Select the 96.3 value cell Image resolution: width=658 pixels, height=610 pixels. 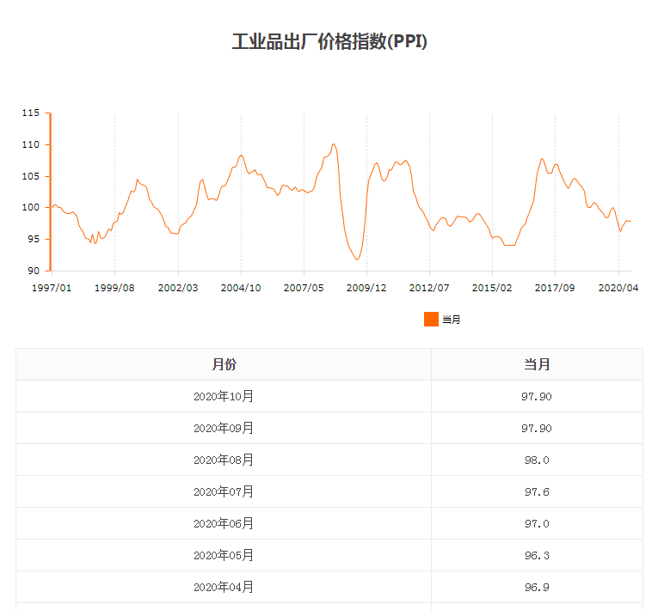tap(537, 555)
